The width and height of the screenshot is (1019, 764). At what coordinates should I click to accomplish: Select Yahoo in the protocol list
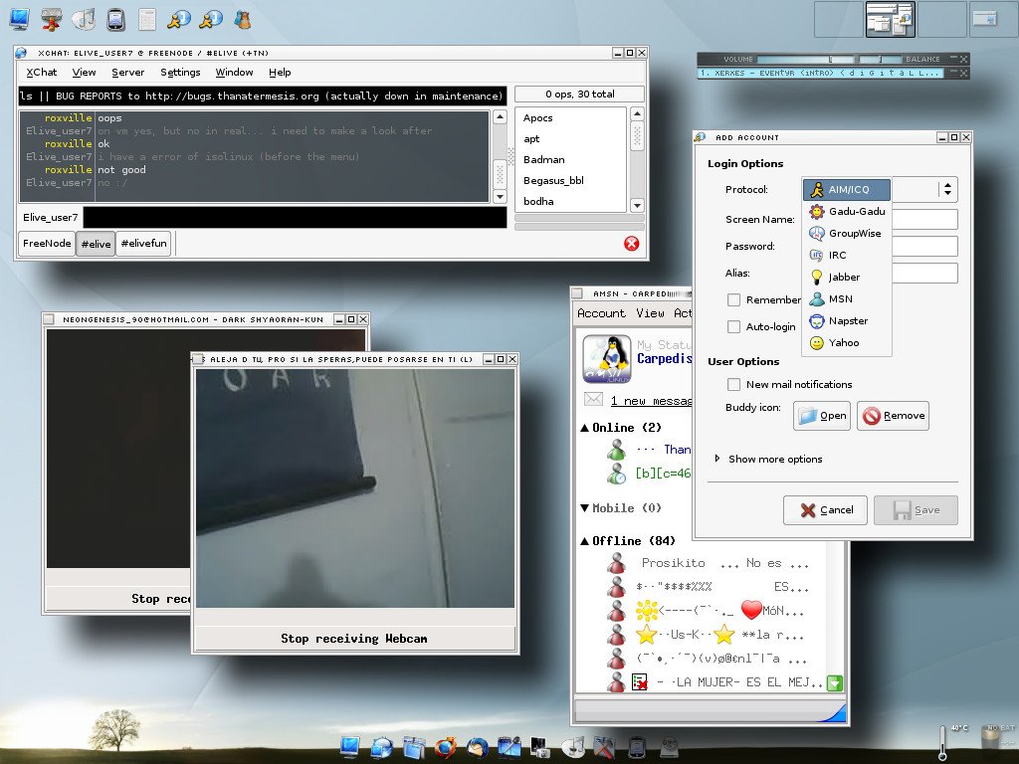846,343
